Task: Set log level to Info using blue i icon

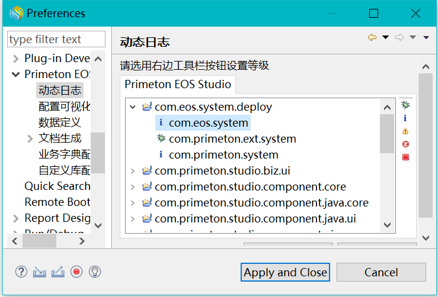Action: [x=405, y=118]
